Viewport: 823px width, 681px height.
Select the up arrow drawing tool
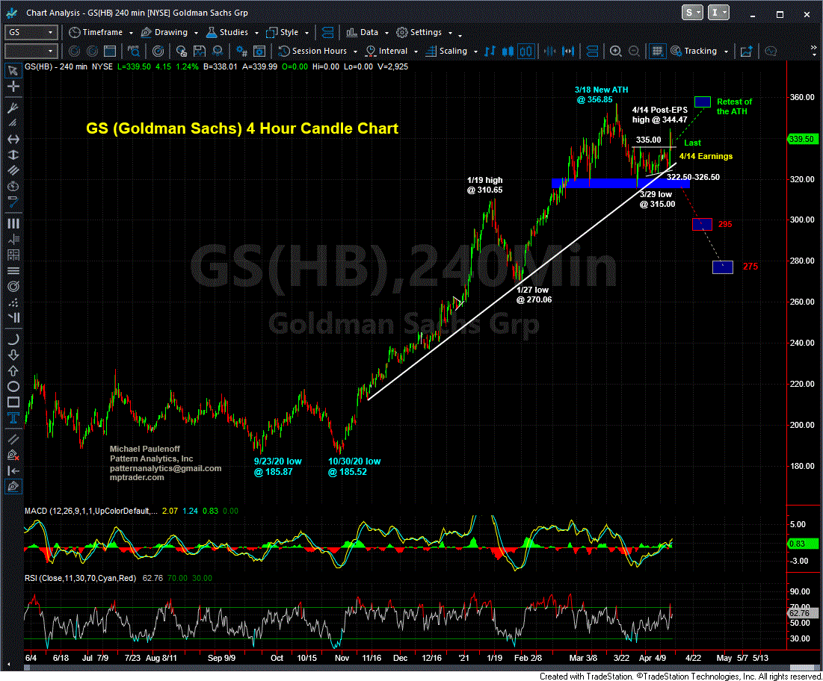point(13,370)
